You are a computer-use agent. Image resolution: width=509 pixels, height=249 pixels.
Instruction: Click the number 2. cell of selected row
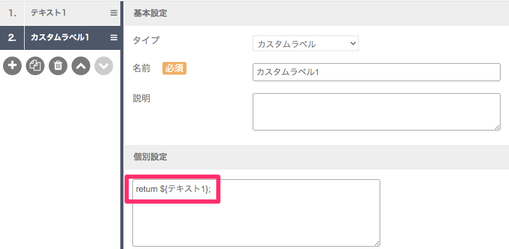point(12,38)
